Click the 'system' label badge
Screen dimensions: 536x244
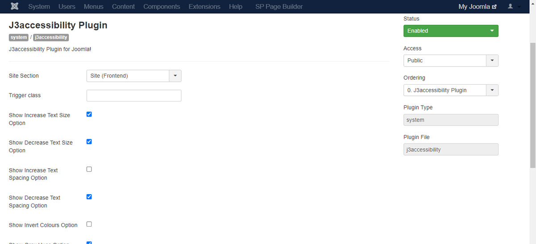coord(19,37)
